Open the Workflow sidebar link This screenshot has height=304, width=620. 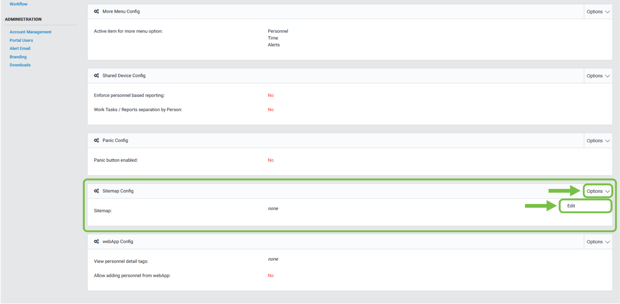pos(19,4)
